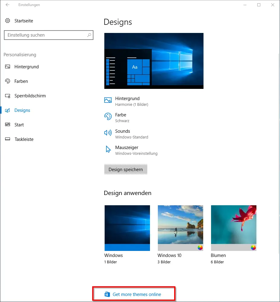Minimize the Einstellungen window
The image size is (280, 302).
point(245,5)
